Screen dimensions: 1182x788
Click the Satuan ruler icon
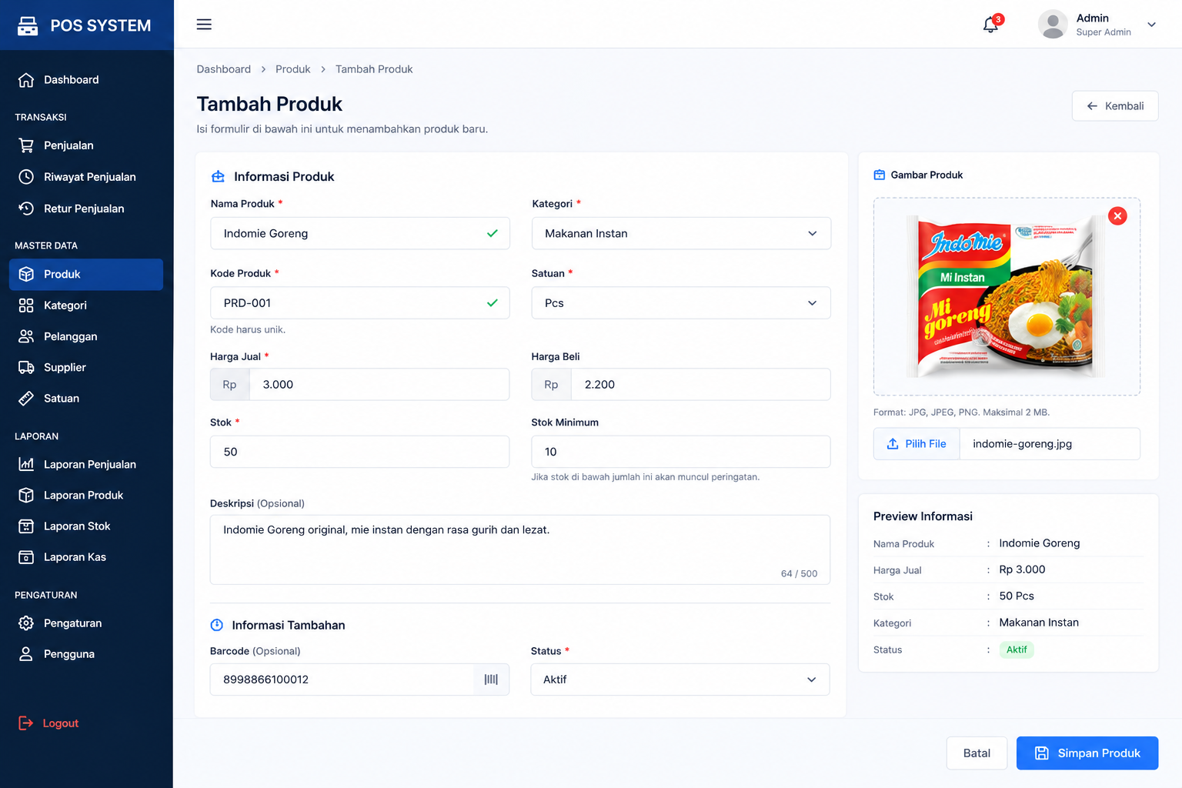click(26, 399)
